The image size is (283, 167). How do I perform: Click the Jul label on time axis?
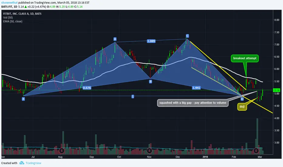point(33,157)
